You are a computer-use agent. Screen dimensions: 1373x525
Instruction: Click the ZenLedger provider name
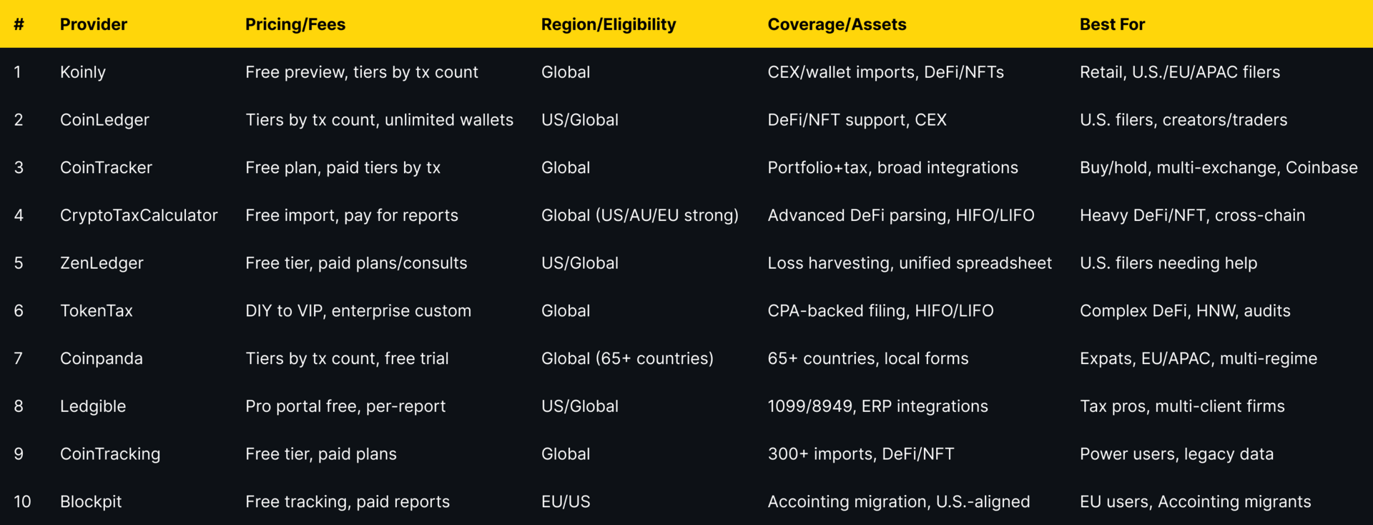click(102, 263)
